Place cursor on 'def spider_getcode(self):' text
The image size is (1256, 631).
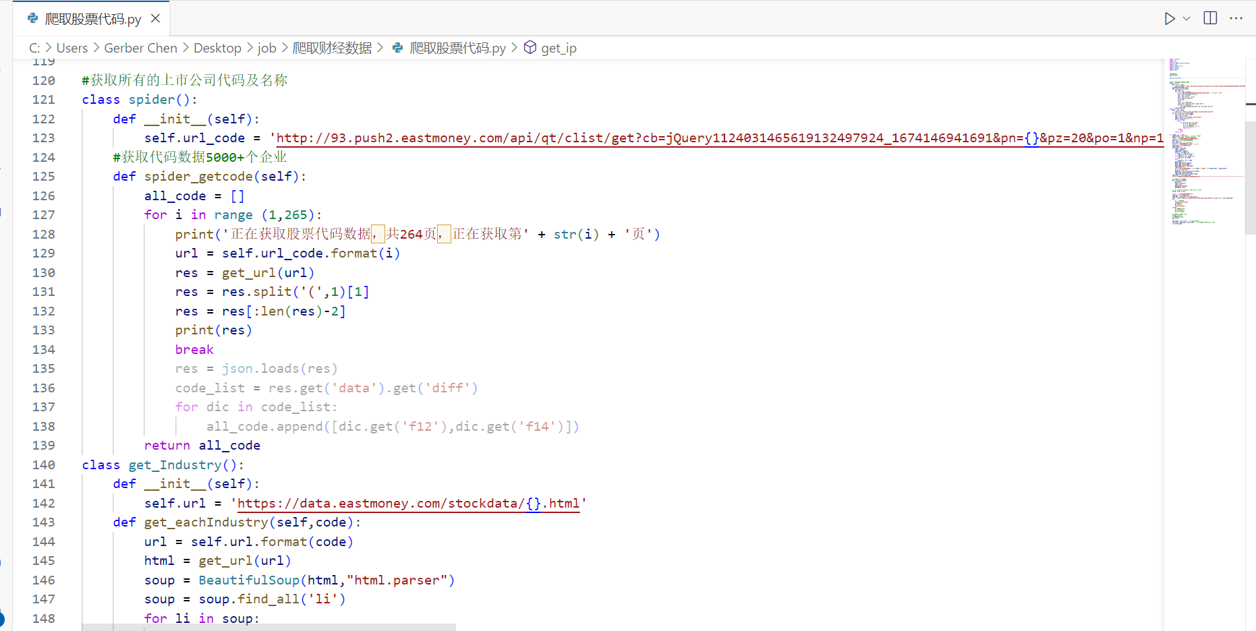(x=210, y=177)
